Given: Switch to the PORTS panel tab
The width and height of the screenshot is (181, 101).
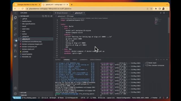Looking at the screenshot, I should pyautogui.click(x=75, y=60).
